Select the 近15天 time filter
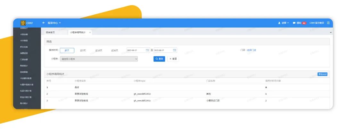This screenshot has width=346, height=129. (99, 51)
